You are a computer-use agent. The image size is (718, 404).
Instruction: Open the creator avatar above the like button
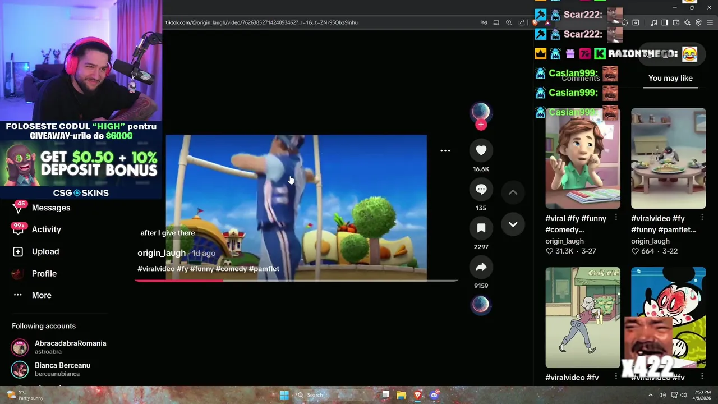(x=481, y=112)
